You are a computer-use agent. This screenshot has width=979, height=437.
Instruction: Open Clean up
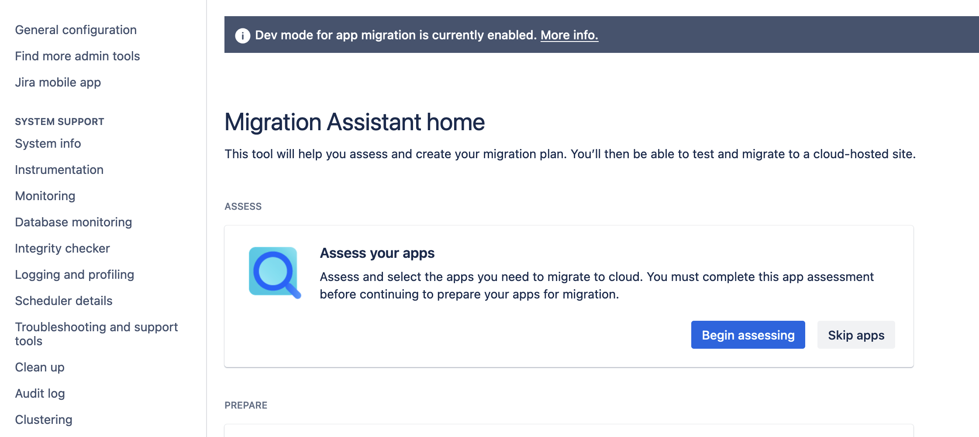click(39, 367)
